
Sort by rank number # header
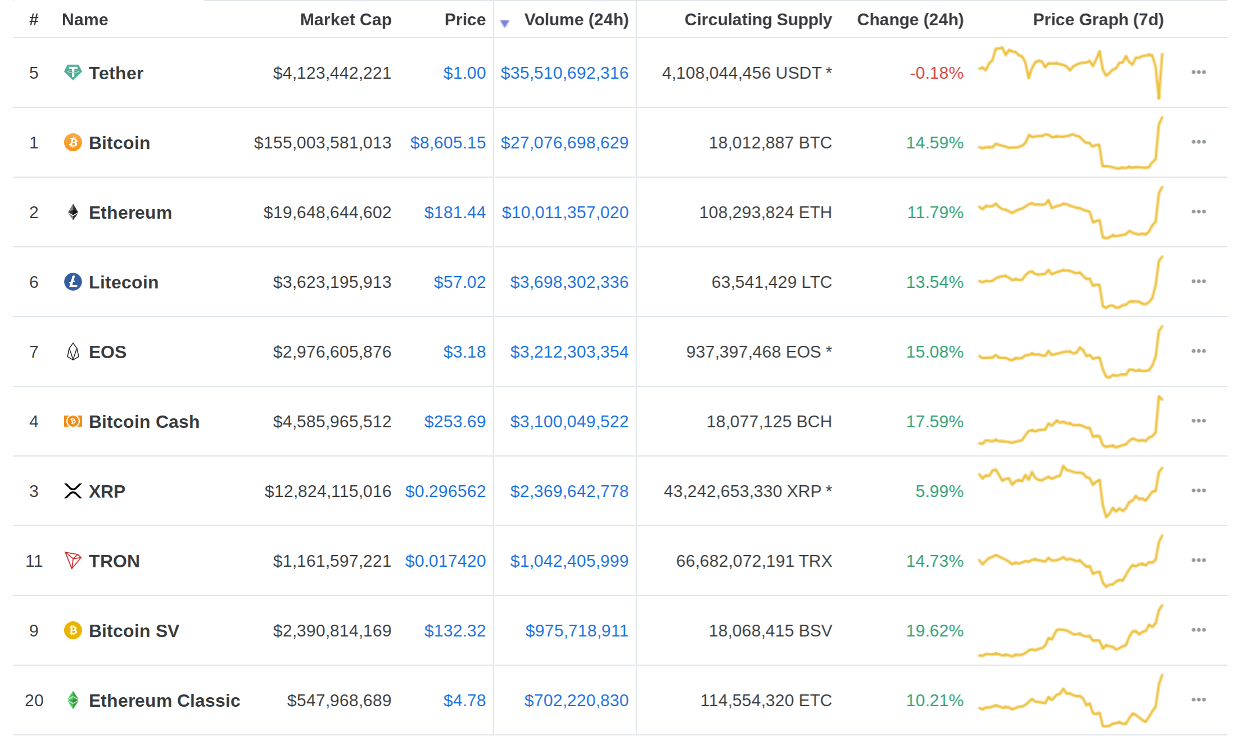point(34,20)
